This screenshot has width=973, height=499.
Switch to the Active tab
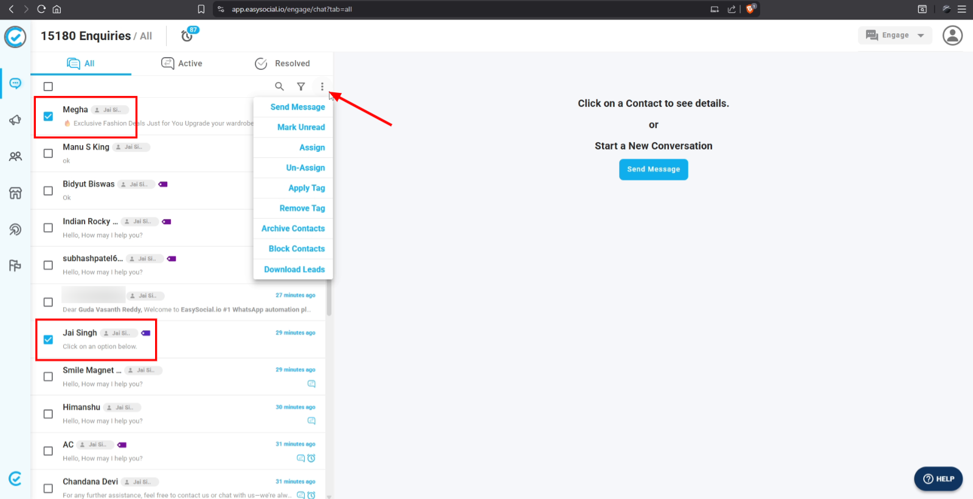182,63
